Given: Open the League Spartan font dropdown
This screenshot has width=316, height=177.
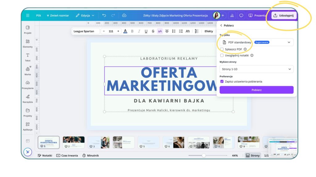Looking at the screenshot, I should coord(86,31).
